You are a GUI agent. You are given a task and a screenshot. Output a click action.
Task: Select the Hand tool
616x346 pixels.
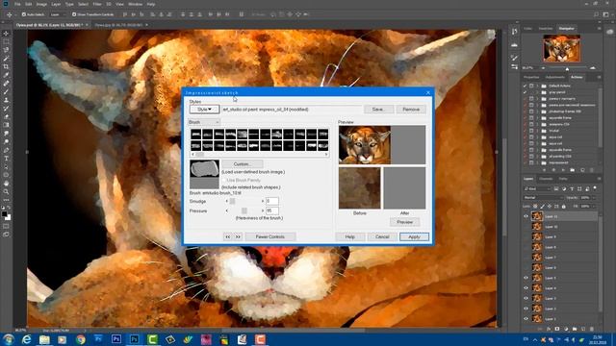[x=6, y=184]
